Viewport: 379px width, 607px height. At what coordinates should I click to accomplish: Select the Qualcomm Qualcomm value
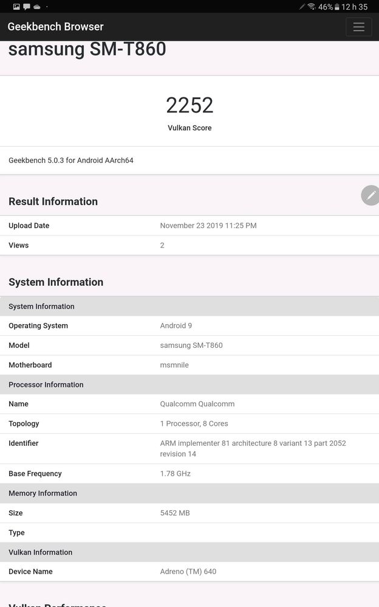tap(197, 404)
